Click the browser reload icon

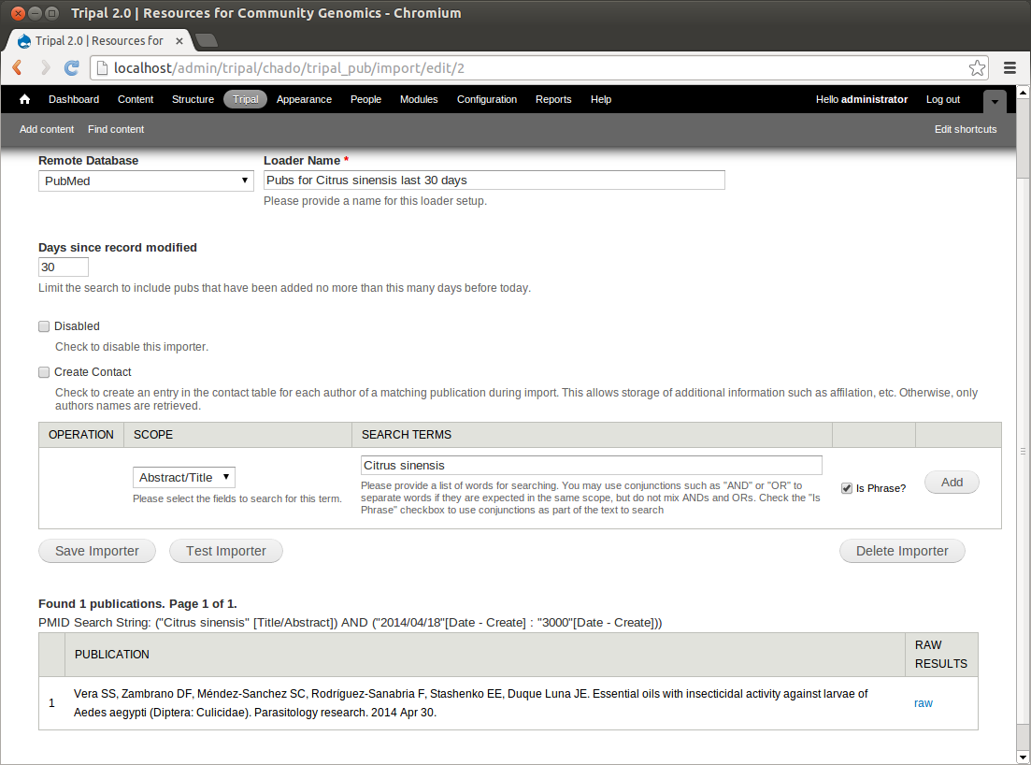[71, 67]
